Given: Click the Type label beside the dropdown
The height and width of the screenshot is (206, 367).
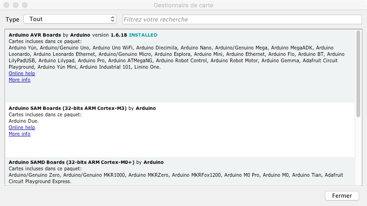Looking at the screenshot, I should click(12, 19).
